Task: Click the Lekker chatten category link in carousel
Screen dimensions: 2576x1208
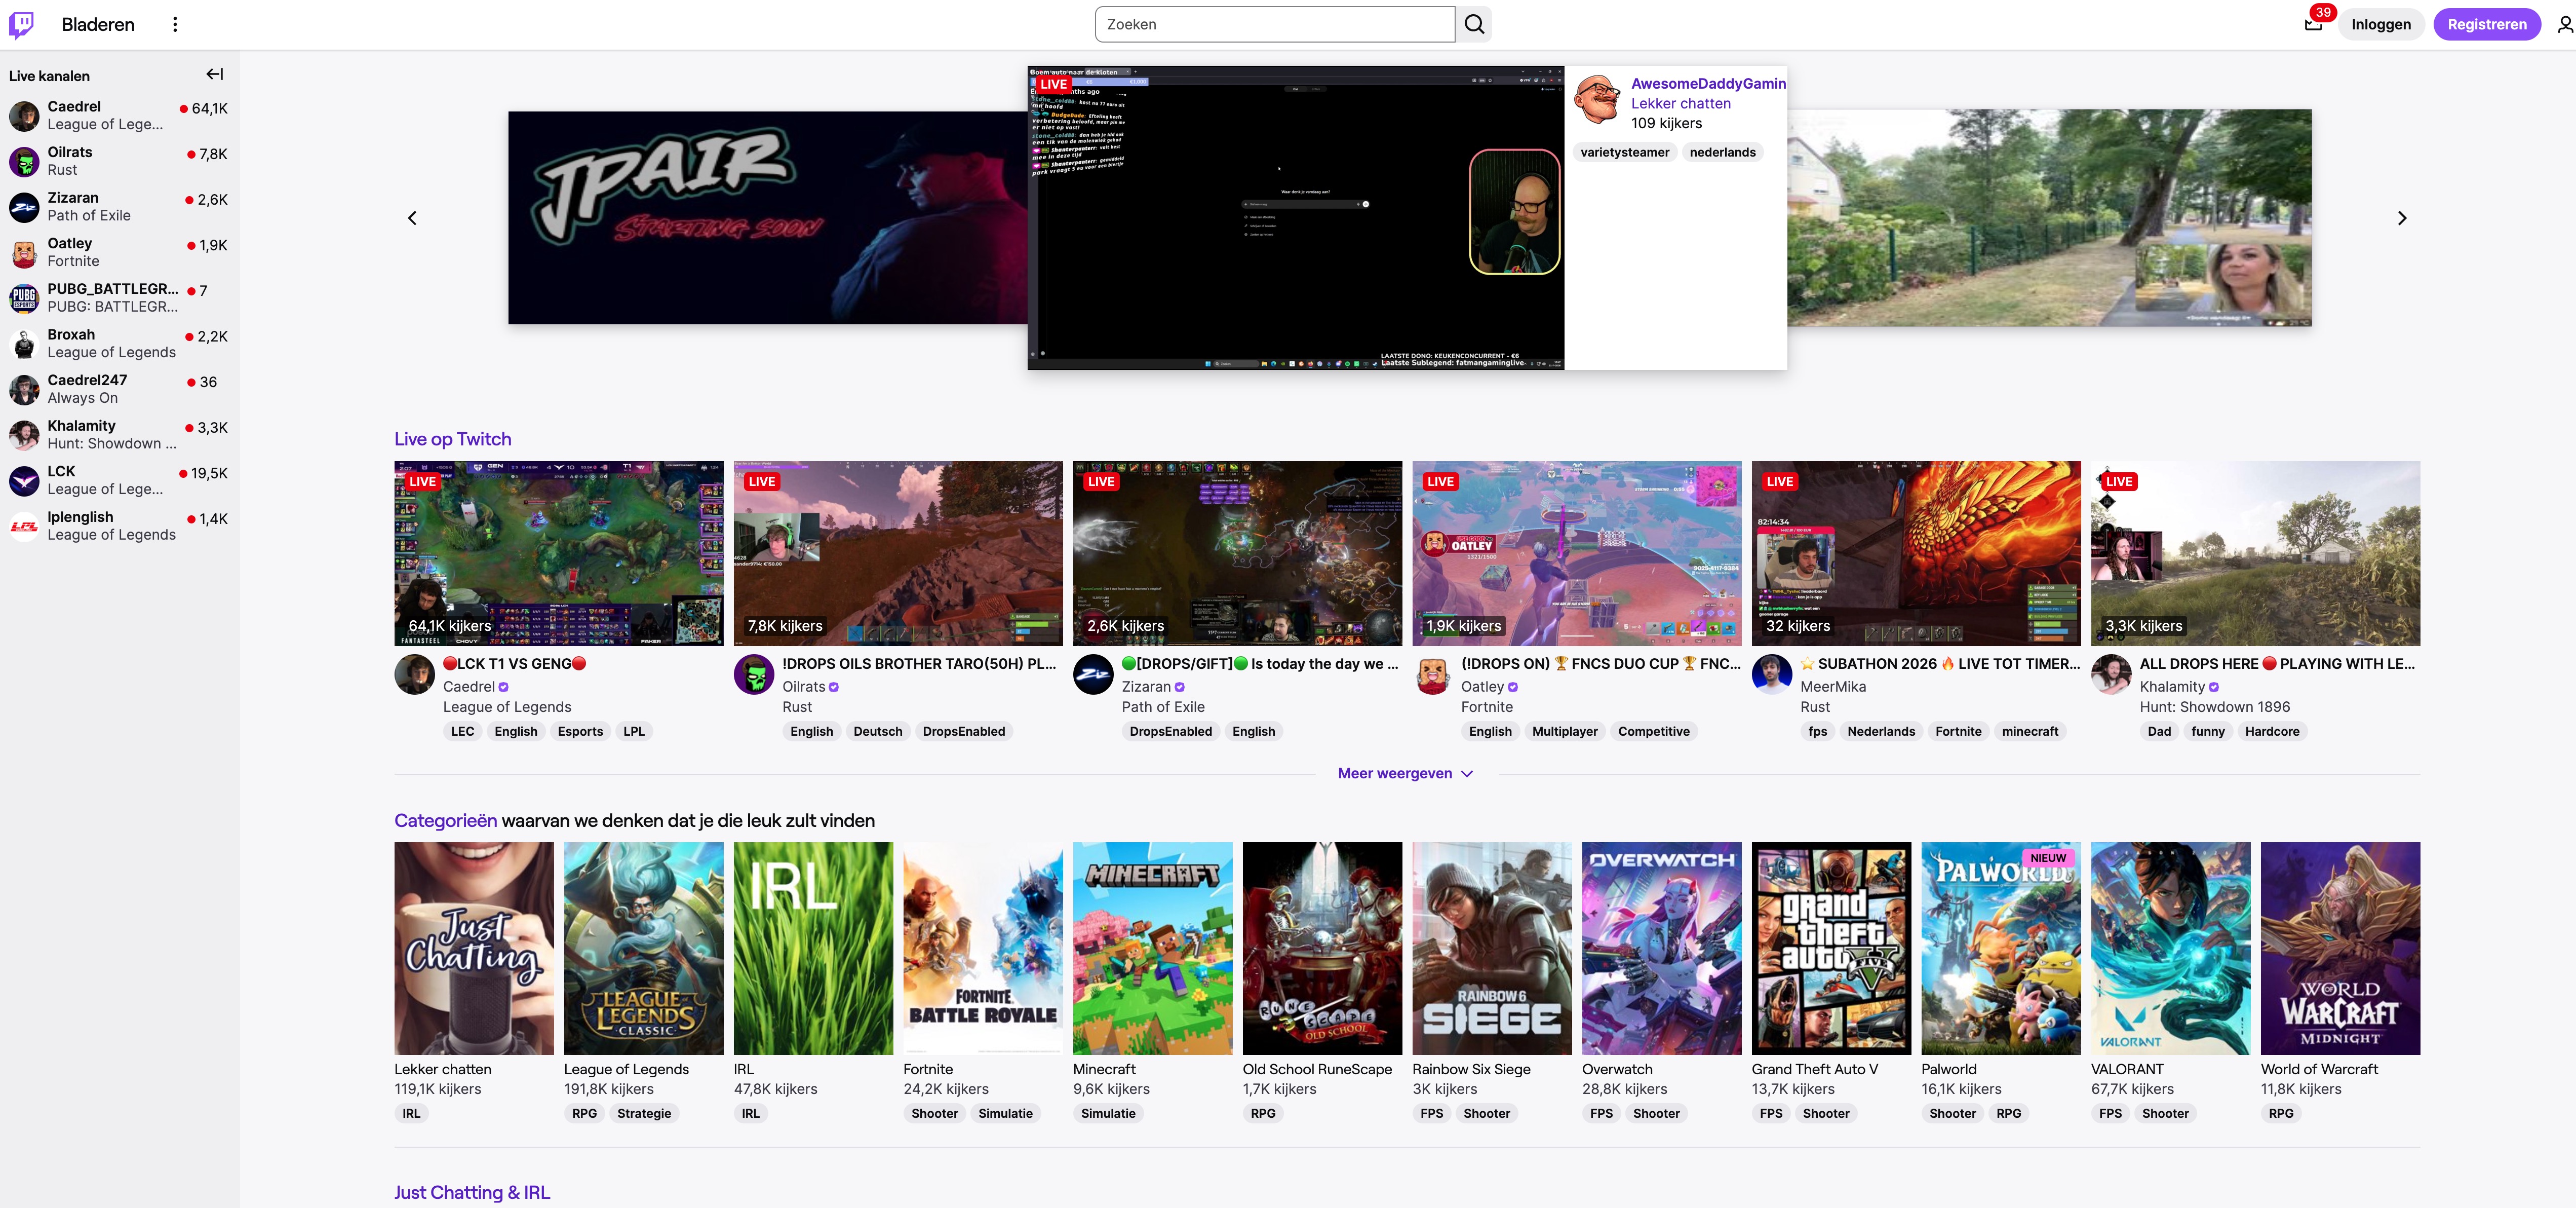Action: click(x=1681, y=103)
